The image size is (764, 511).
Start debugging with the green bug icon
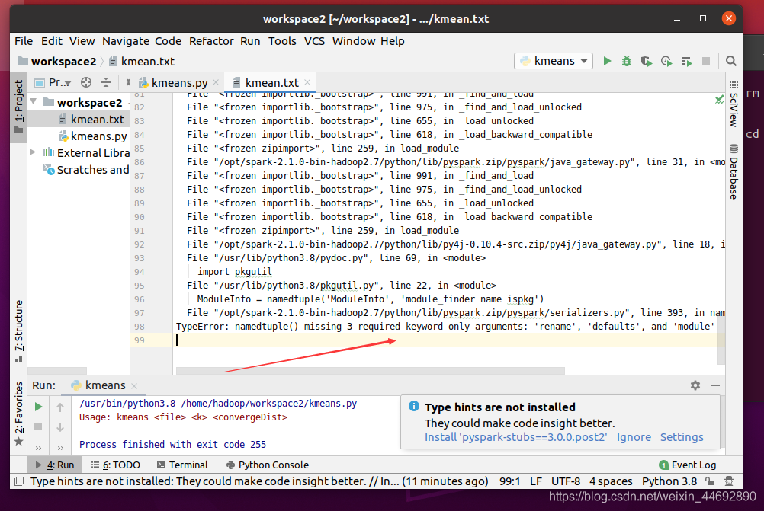627,62
